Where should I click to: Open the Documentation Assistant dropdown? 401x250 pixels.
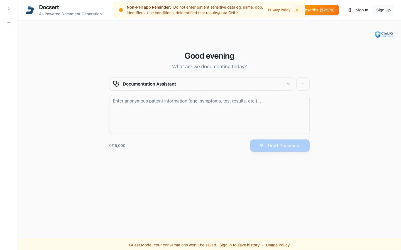click(x=202, y=84)
